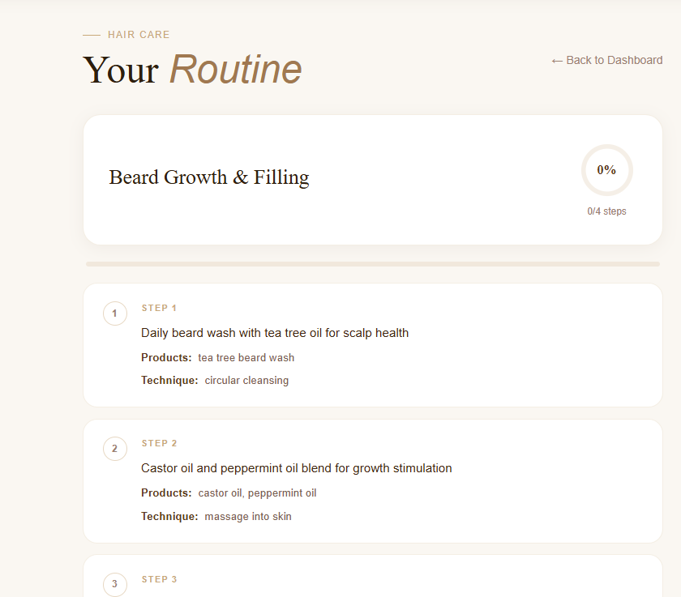Select the massage into skin technique text
The image size is (681, 597).
point(247,516)
